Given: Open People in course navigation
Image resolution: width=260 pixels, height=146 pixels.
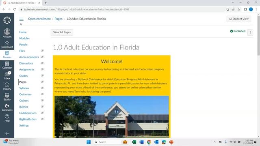Looking at the screenshot, I should point(23,45).
